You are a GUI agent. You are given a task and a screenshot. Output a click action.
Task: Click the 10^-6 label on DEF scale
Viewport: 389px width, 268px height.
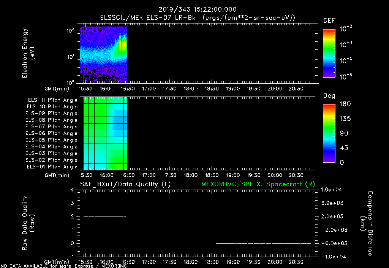pos(346,76)
